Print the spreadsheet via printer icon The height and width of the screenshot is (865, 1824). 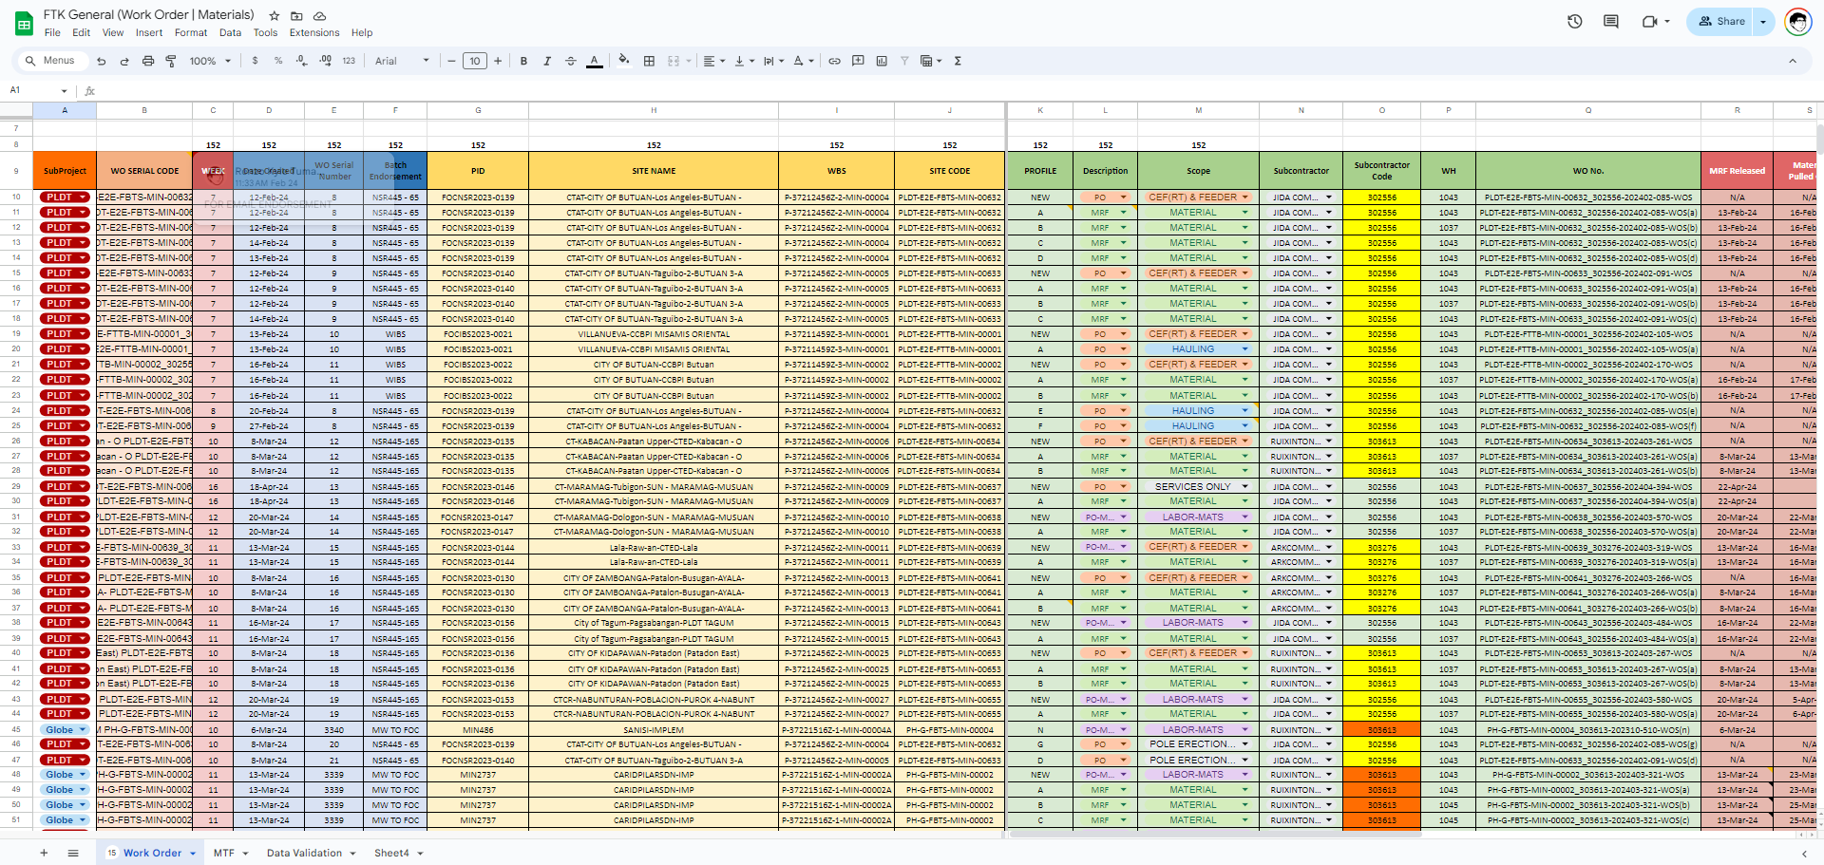coord(148,61)
